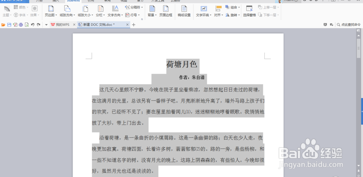363x177 pixels.
Task: Close the 我的WPS tab
Action: tap(74, 25)
